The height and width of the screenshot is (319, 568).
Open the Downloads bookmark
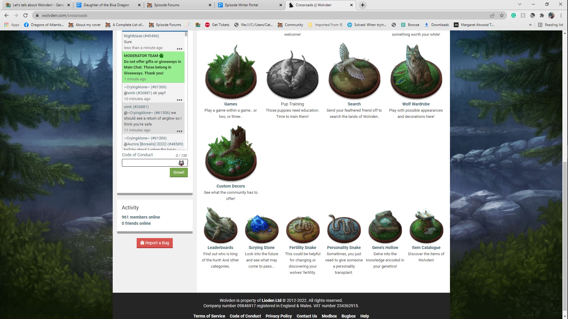[437, 25]
